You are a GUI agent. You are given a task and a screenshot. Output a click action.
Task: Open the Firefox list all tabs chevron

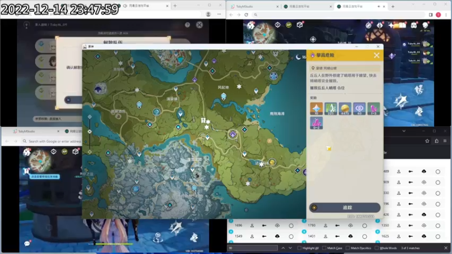(x=404, y=131)
